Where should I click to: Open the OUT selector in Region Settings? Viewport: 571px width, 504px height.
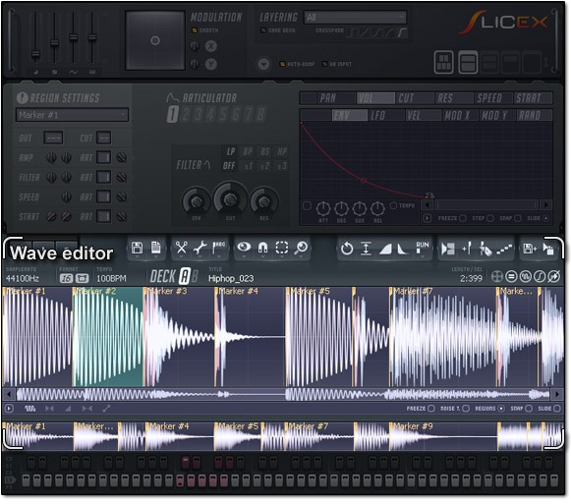pos(53,138)
